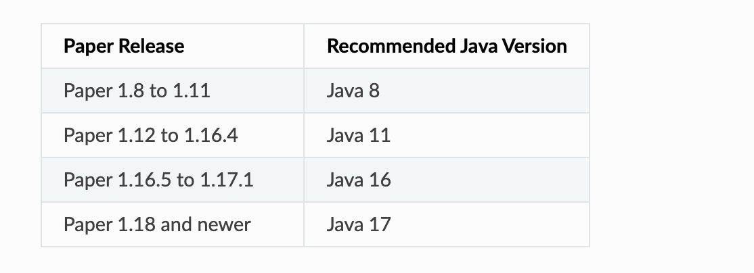754x273 pixels.
Task: Click the word "newer" in last row
Action: pos(223,224)
